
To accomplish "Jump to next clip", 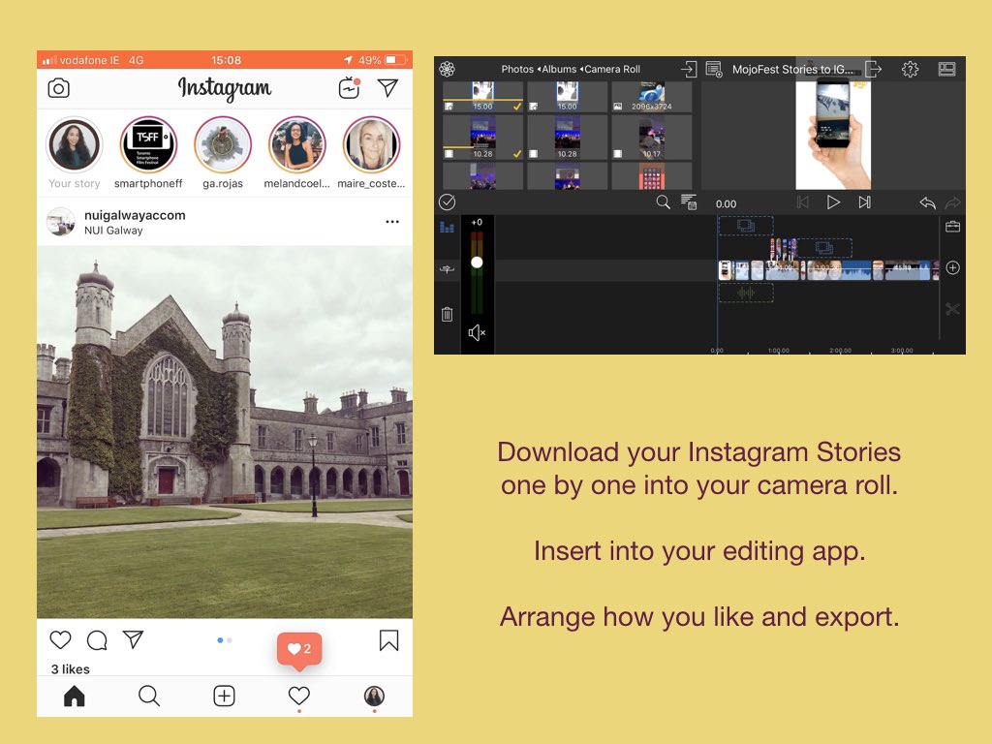I will [865, 202].
